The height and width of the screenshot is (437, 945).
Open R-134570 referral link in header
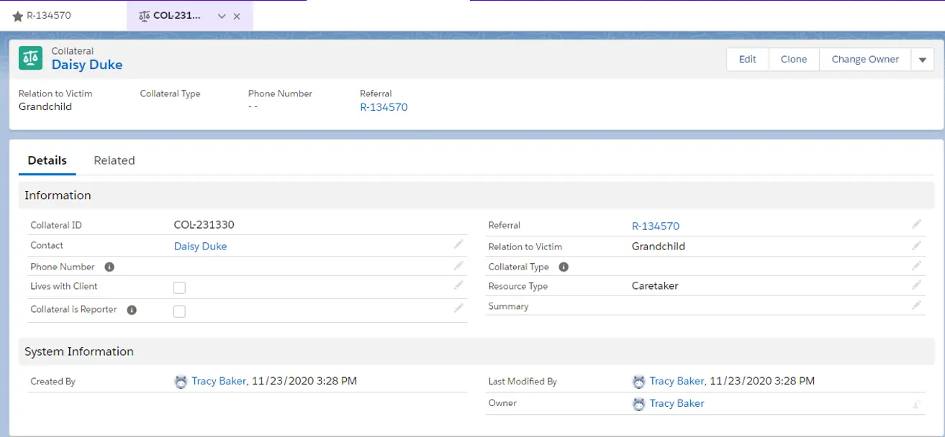(x=384, y=107)
